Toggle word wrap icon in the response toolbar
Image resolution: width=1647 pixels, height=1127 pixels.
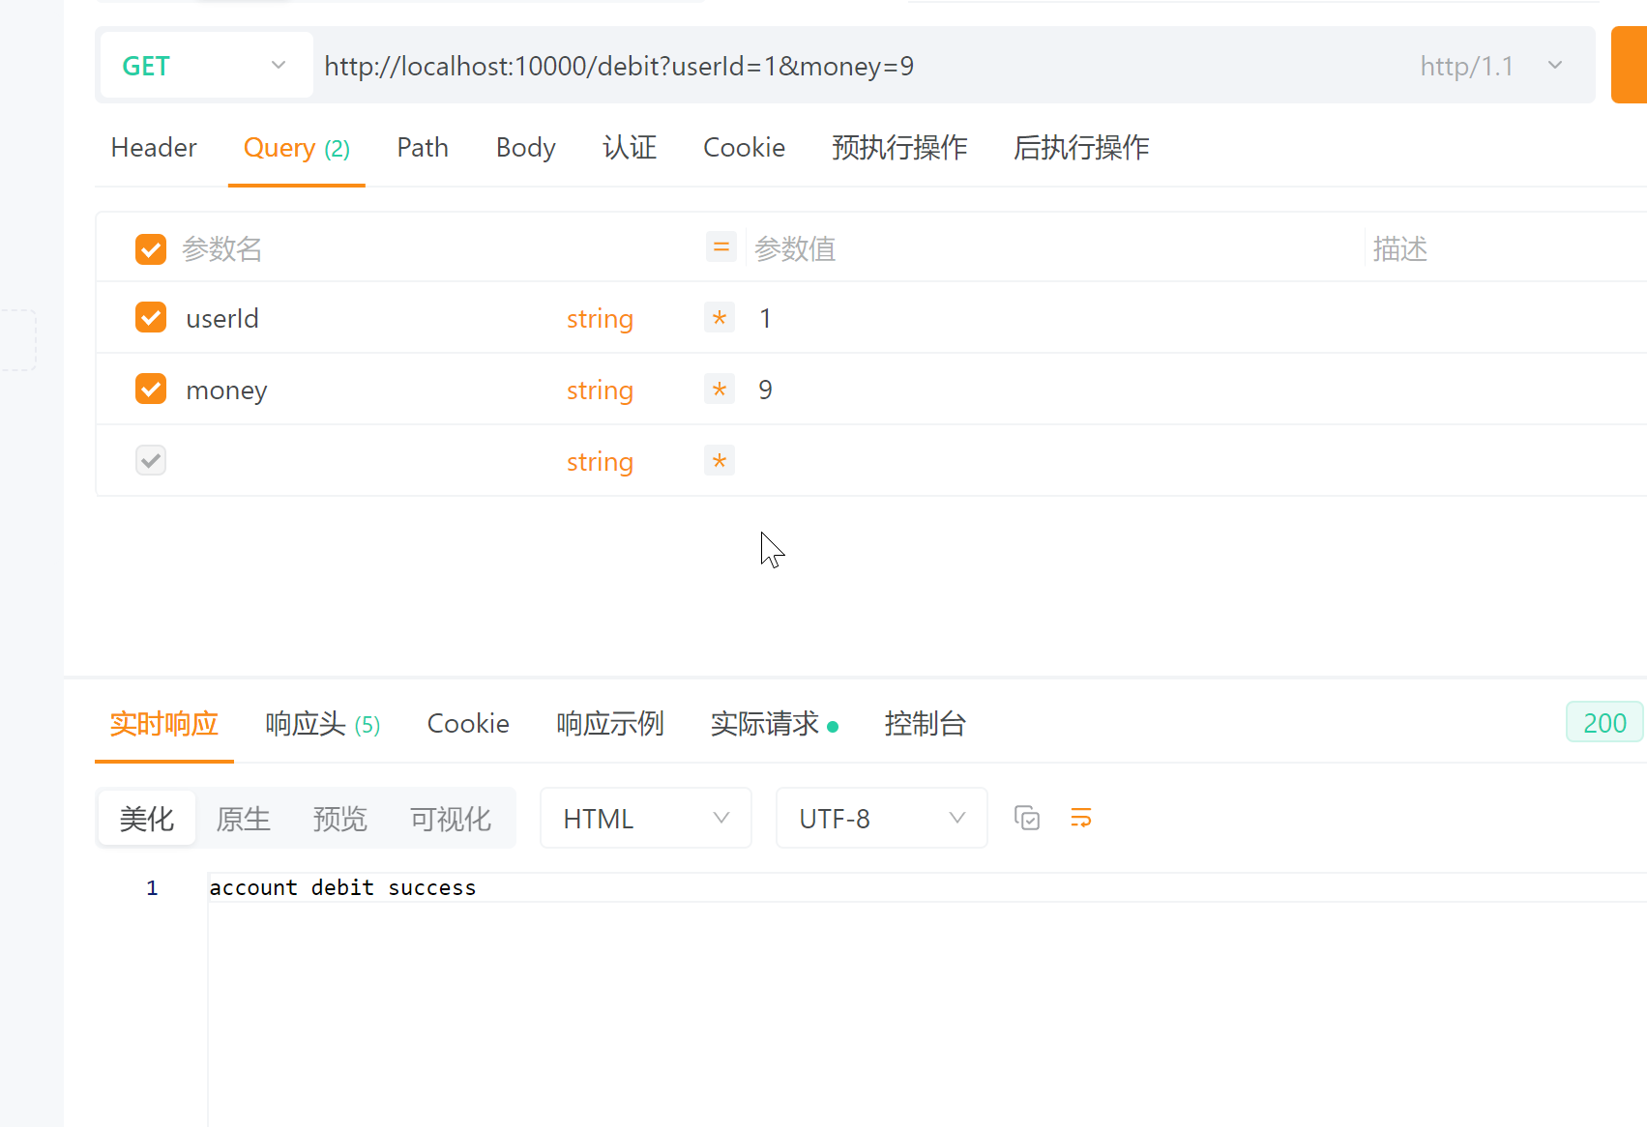(x=1080, y=818)
